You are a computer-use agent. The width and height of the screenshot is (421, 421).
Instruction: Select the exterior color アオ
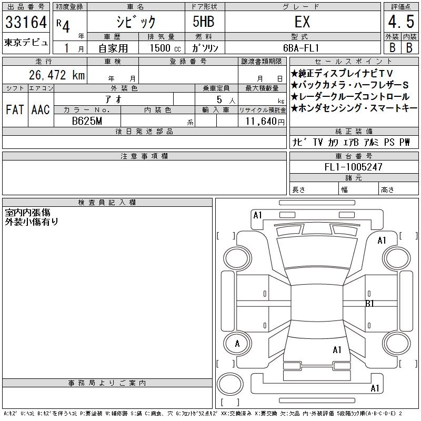point(114,99)
